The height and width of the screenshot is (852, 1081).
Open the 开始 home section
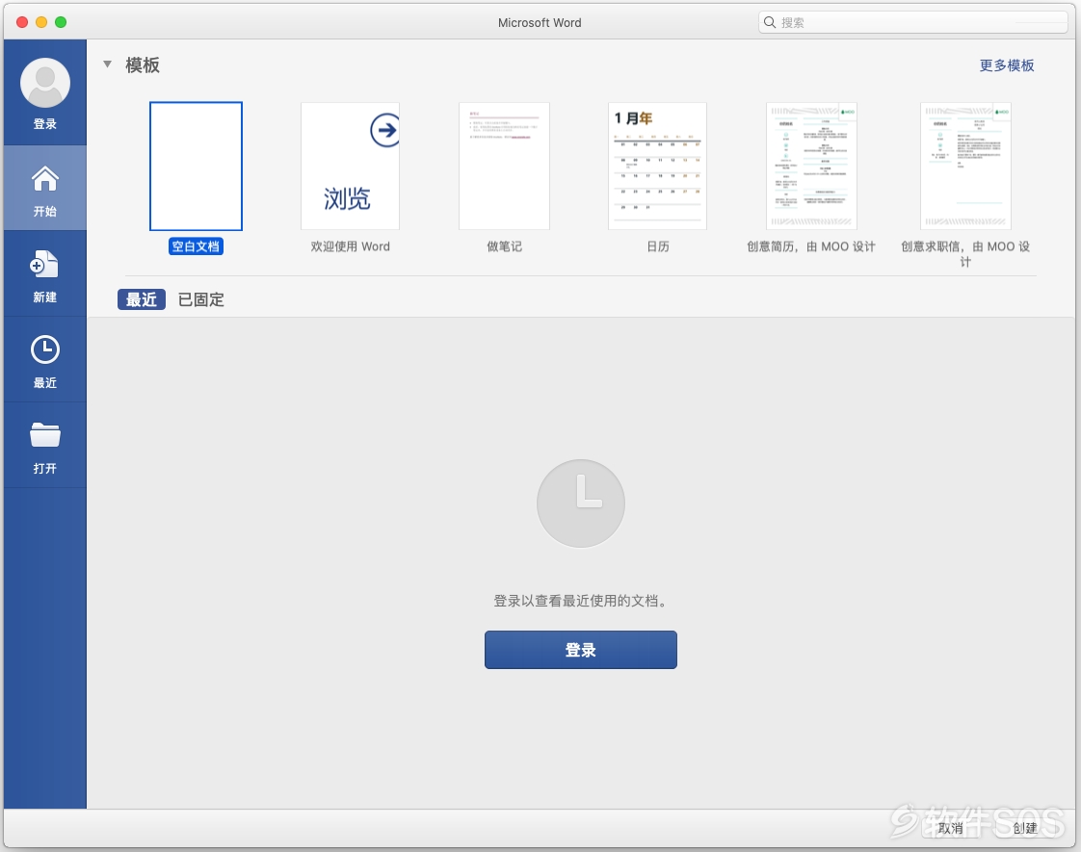45,188
